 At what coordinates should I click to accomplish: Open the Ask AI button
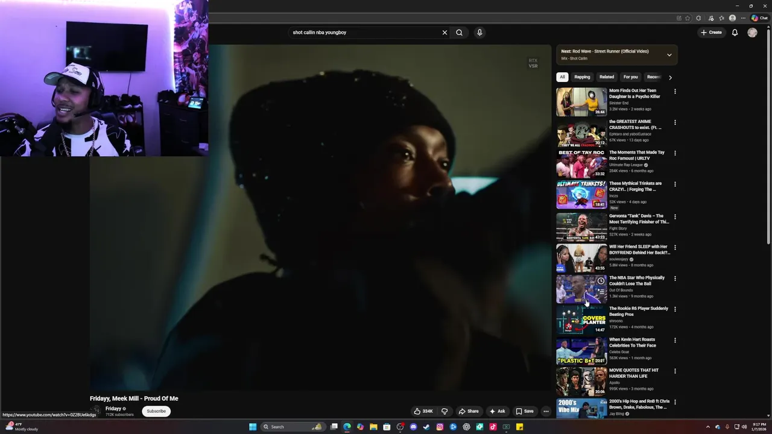(497, 411)
